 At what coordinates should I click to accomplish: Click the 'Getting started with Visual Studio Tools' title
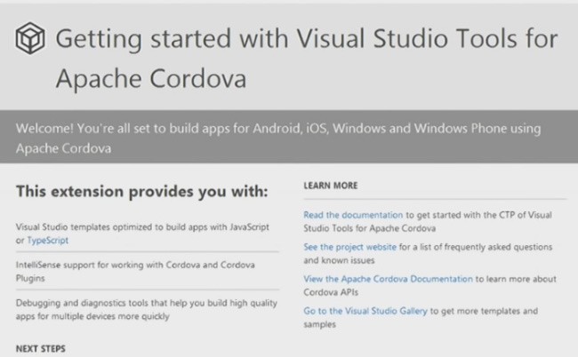click(x=307, y=39)
